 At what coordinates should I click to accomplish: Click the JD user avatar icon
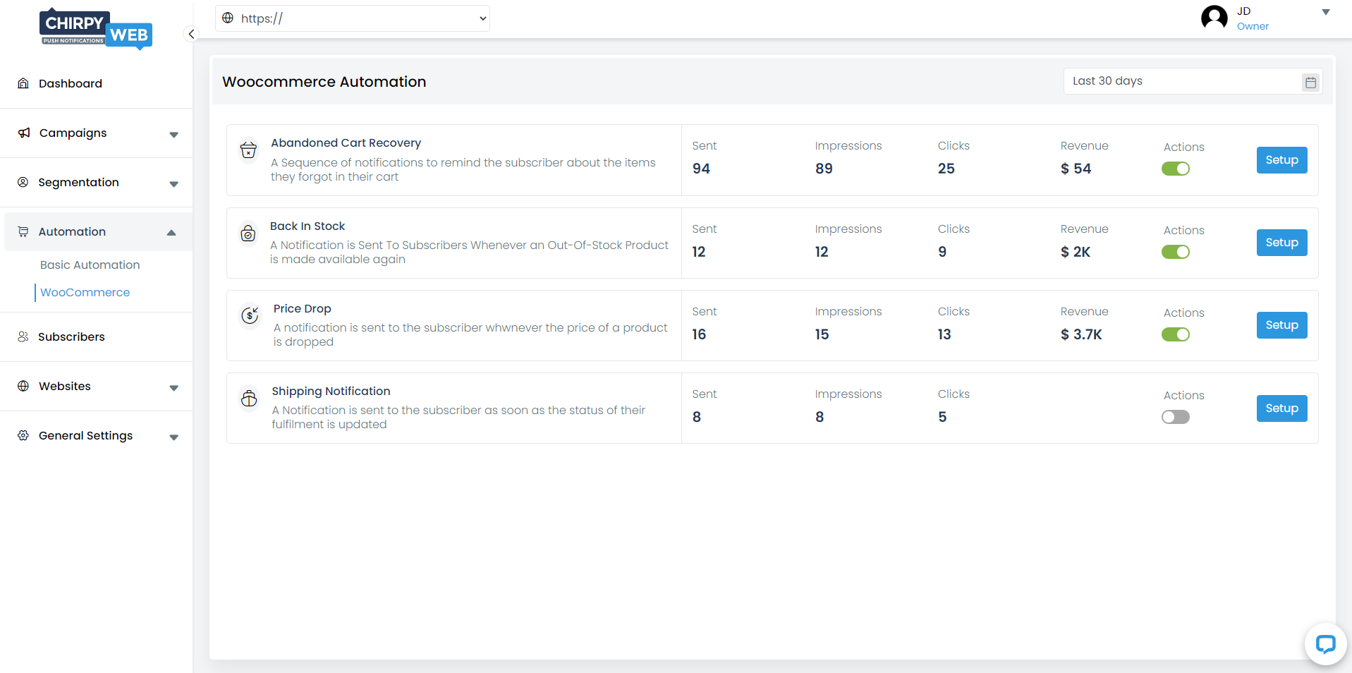tap(1214, 17)
